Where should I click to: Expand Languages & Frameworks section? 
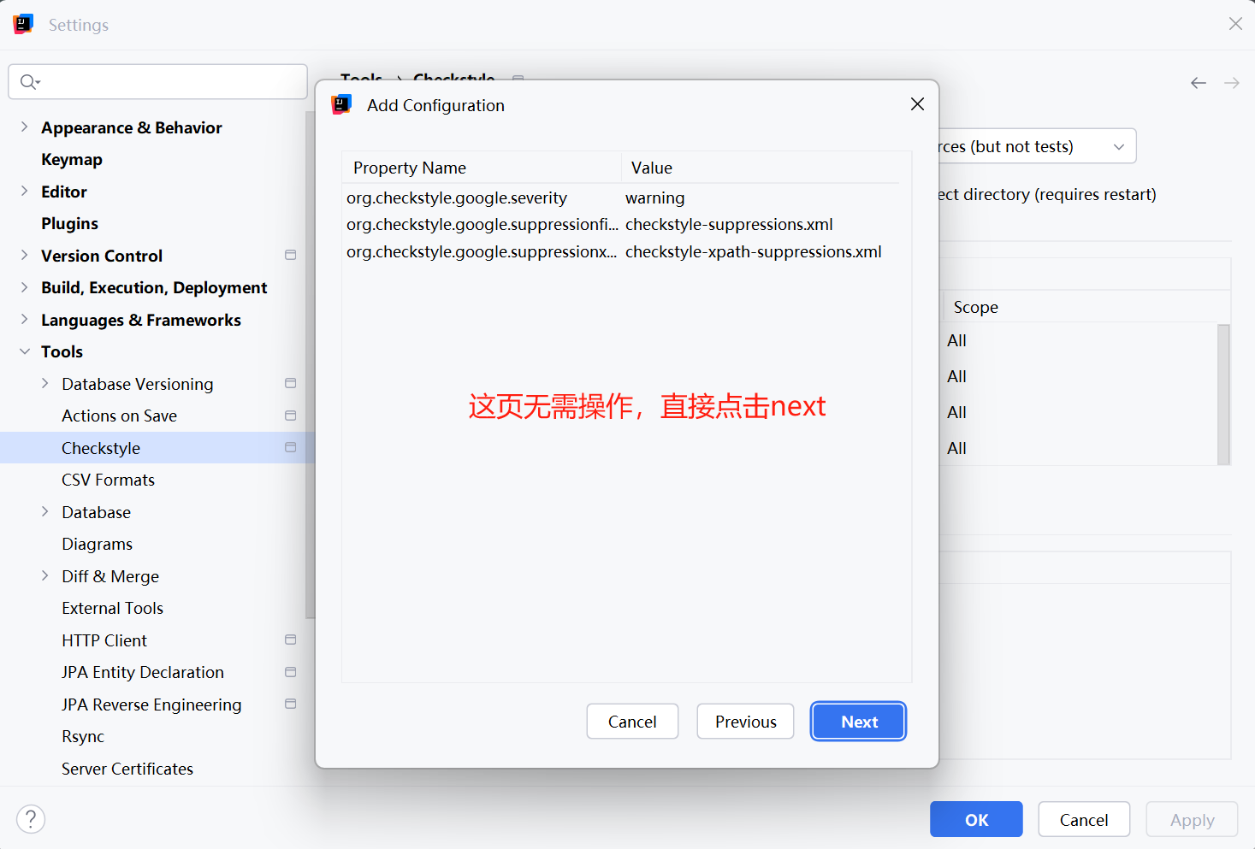point(24,319)
